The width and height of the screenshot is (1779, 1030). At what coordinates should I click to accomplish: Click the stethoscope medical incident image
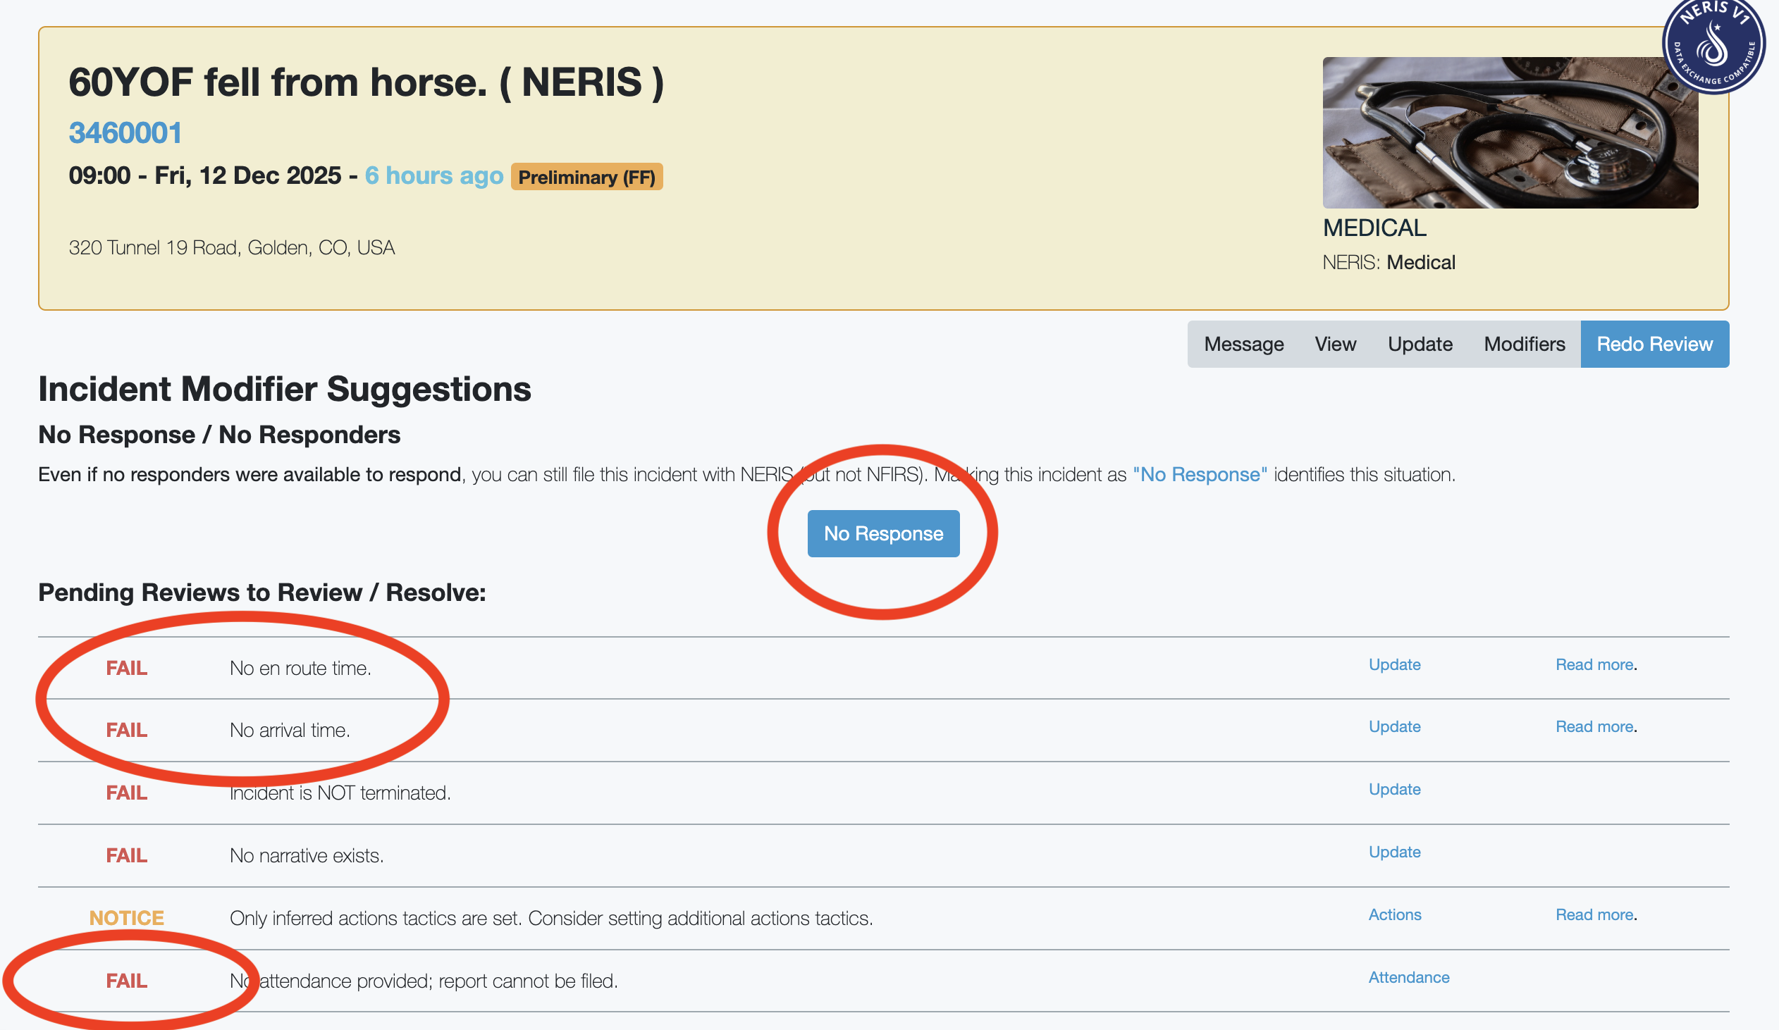click(1509, 132)
